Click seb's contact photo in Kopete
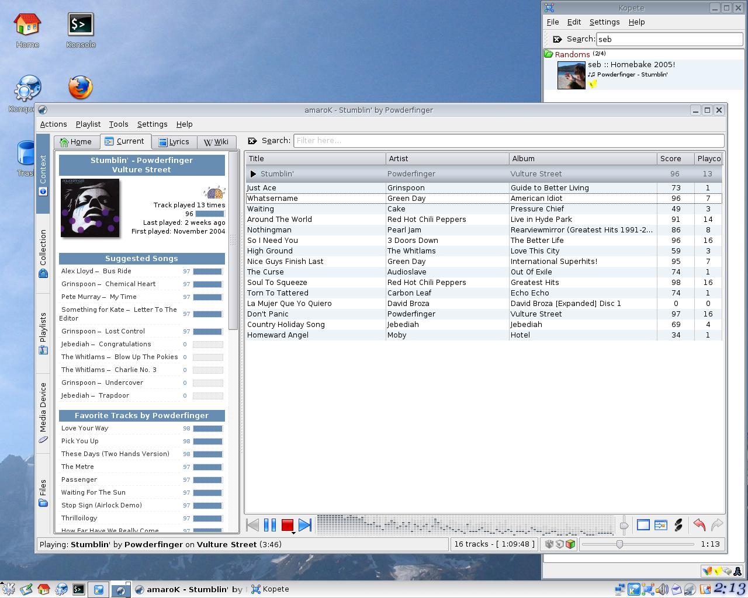Screen dimensions: 748x598 [x=571, y=75]
